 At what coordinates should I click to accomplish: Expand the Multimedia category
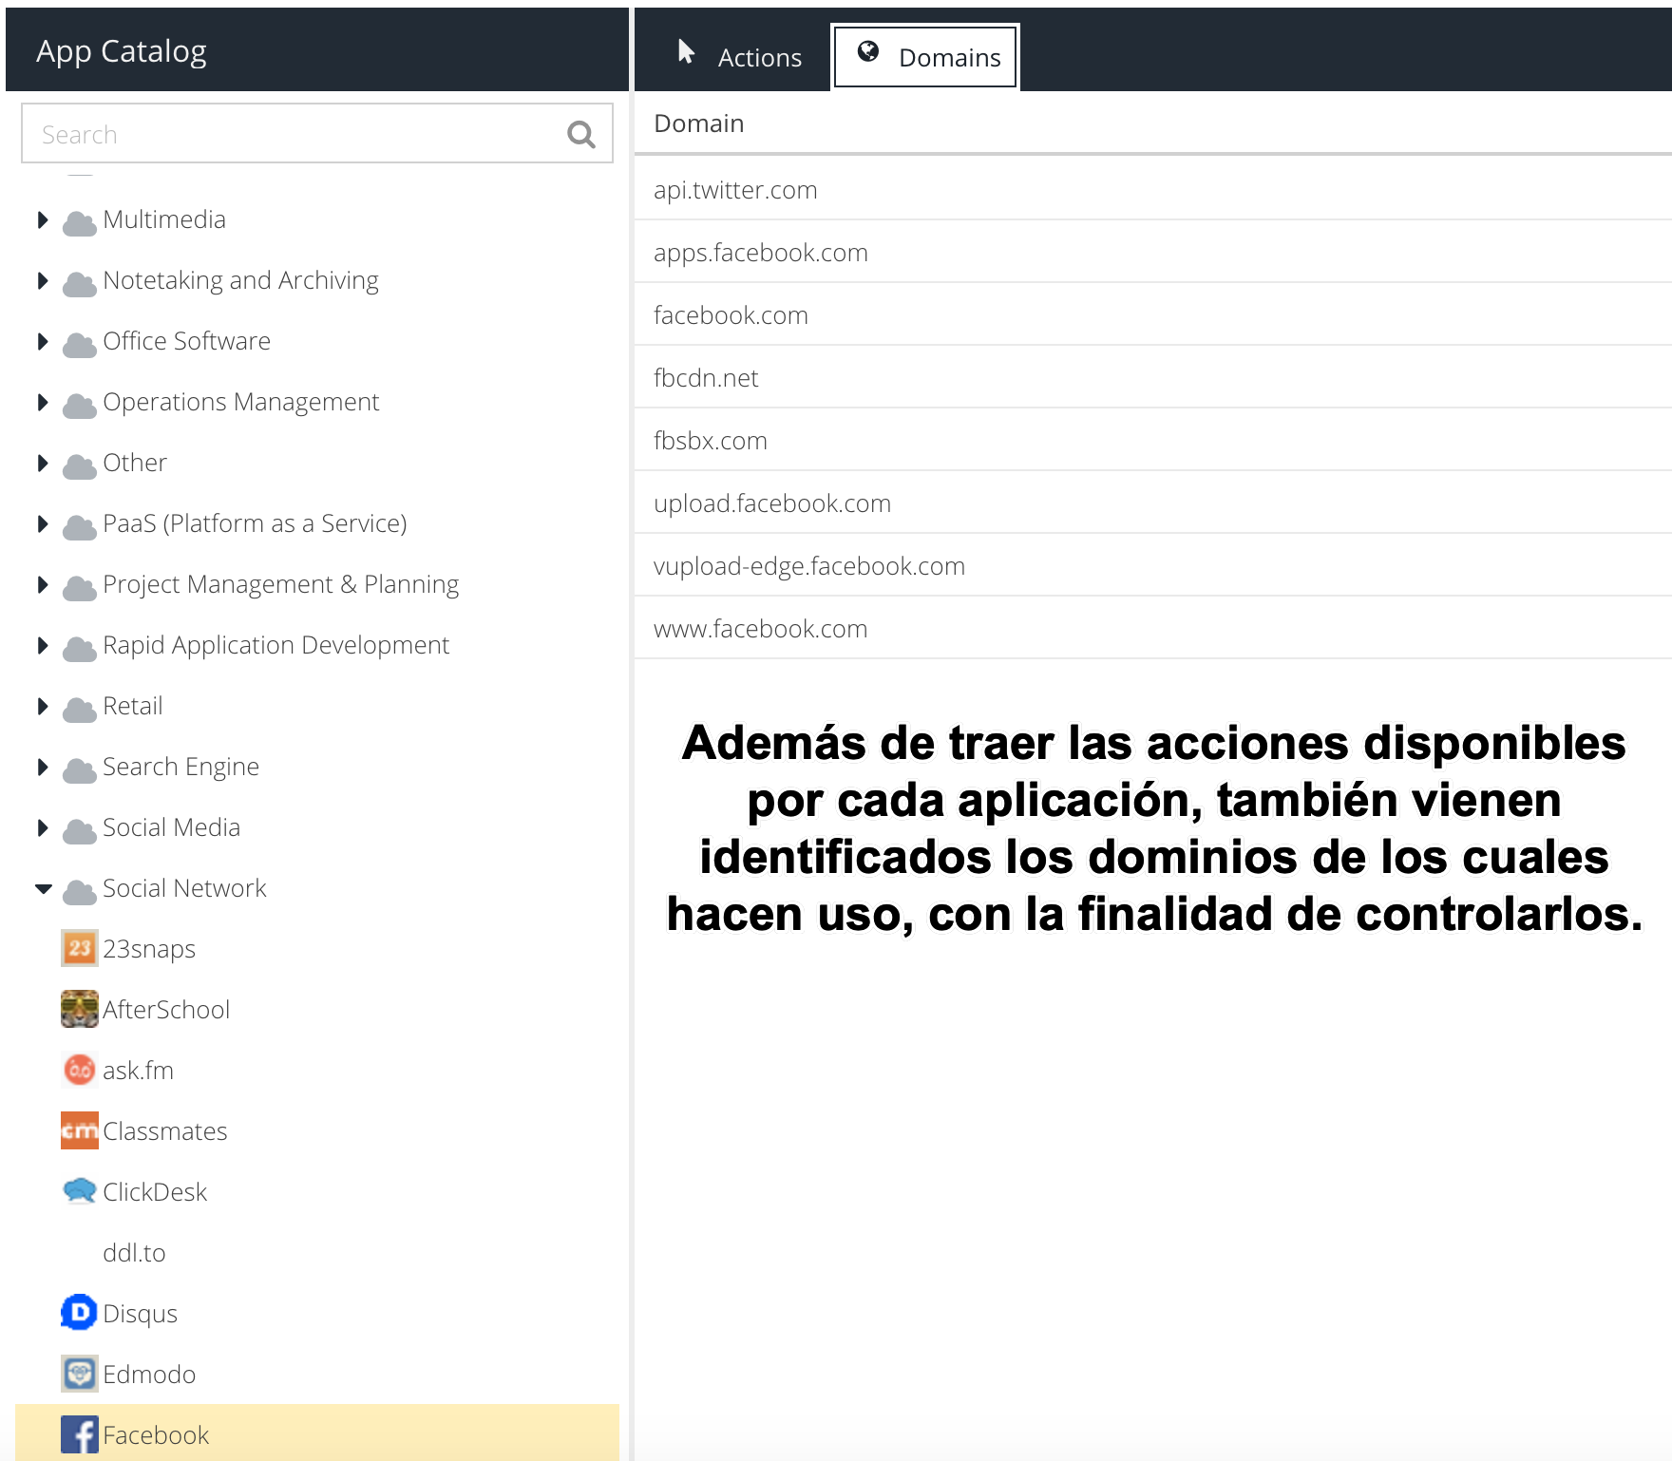[x=43, y=220]
